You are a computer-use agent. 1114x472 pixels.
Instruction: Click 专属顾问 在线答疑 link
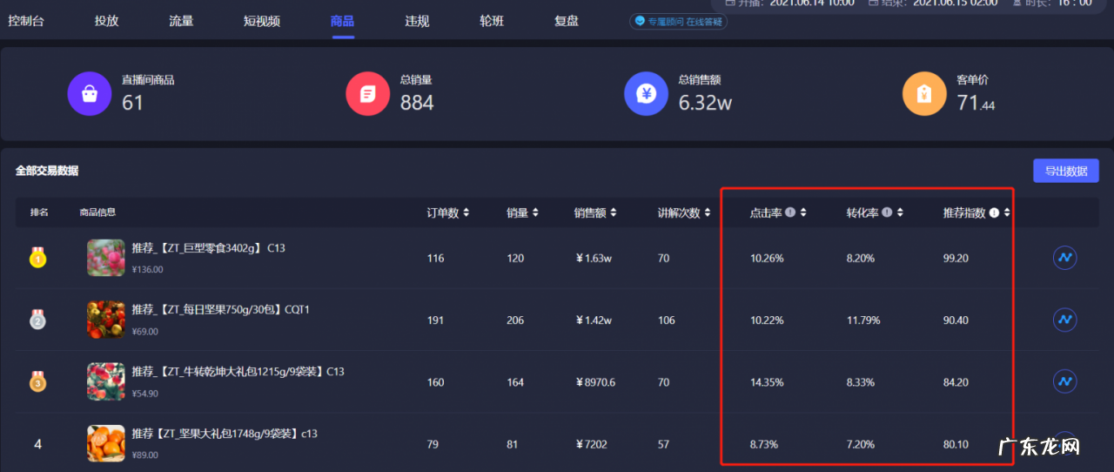click(679, 22)
